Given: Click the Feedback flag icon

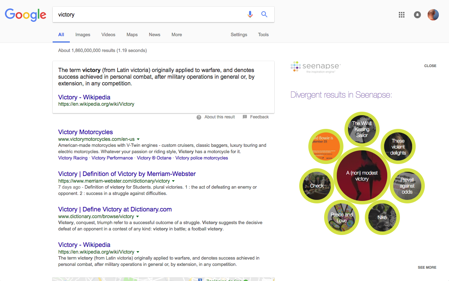Looking at the screenshot, I should coord(245,117).
